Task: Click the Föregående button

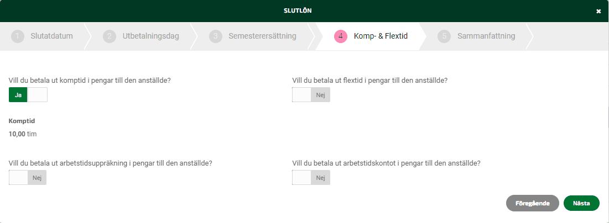Action: [x=533, y=203]
